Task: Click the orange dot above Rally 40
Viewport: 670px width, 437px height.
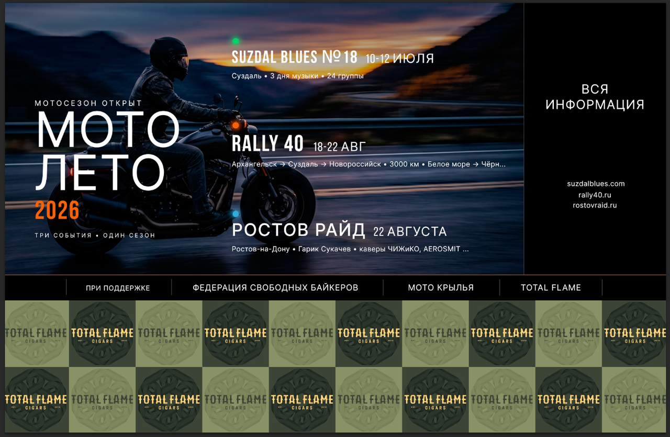Action: (x=236, y=125)
